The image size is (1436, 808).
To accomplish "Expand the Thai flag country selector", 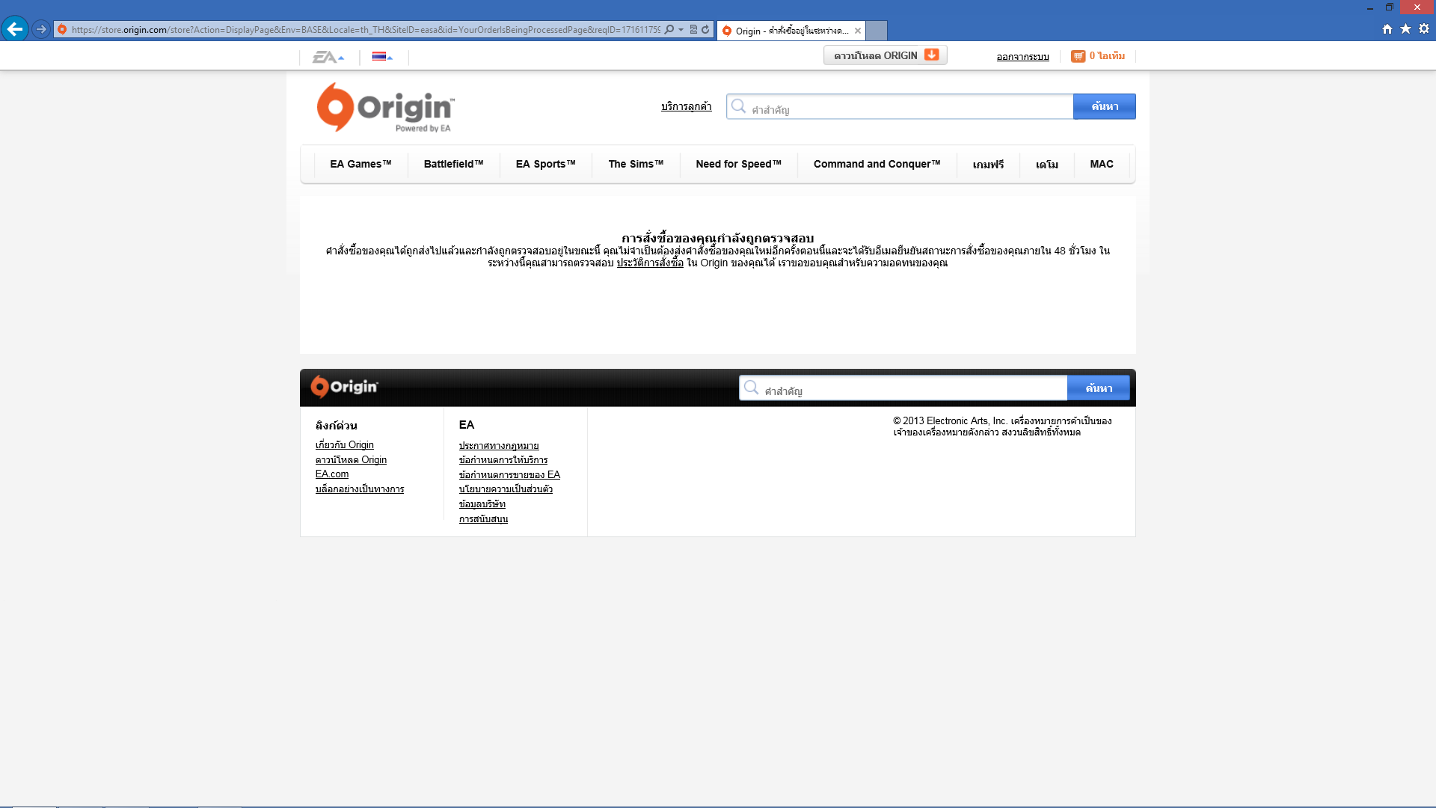I will click(382, 57).
